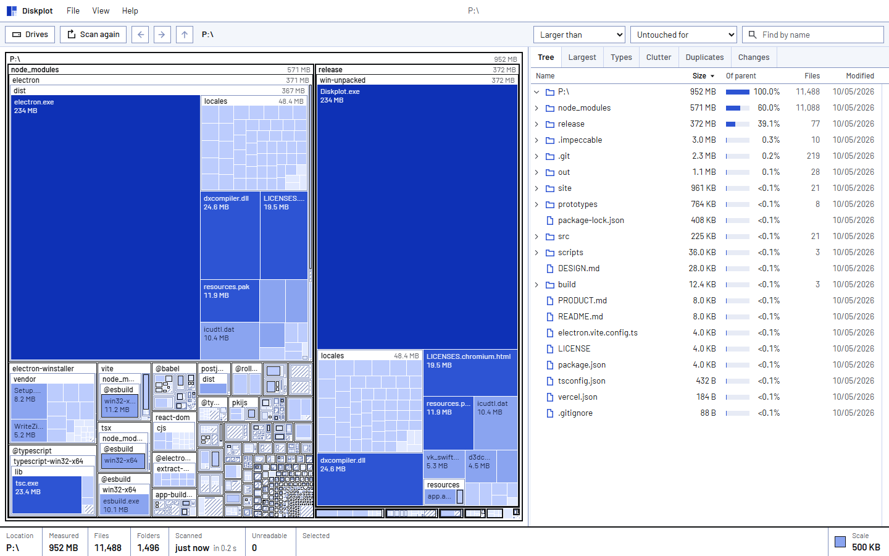Go back with the left arrow button
The image size is (889, 556).
(141, 35)
